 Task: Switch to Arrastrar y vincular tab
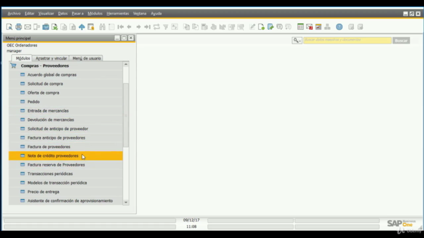(x=51, y=58)
